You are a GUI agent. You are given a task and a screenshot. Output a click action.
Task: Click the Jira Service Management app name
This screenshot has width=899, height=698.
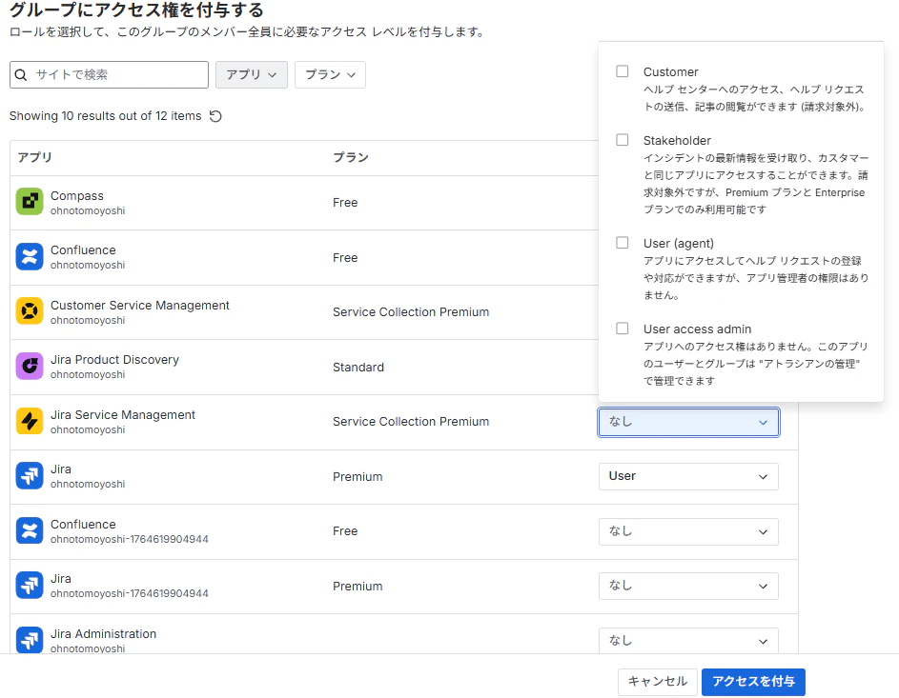coord(123,414)
